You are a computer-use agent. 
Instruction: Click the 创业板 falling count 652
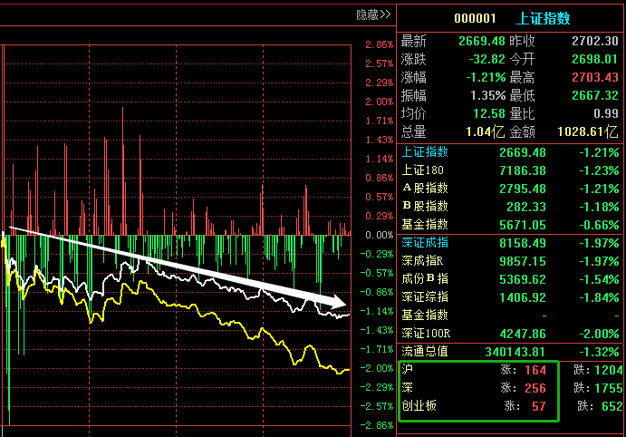(612, 406)
